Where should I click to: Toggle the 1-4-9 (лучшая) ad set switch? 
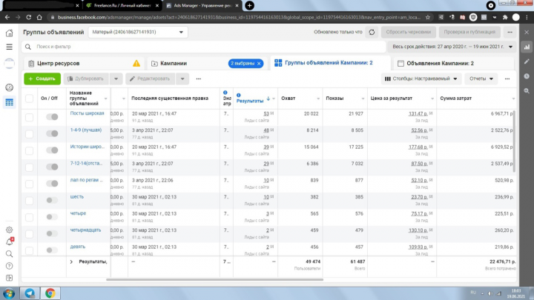52,133
